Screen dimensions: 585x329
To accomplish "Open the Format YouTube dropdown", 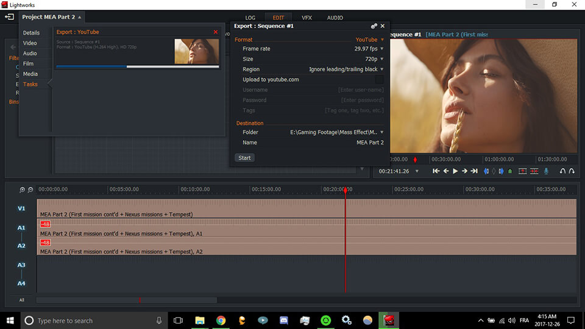I will click(x=369, y=40).
